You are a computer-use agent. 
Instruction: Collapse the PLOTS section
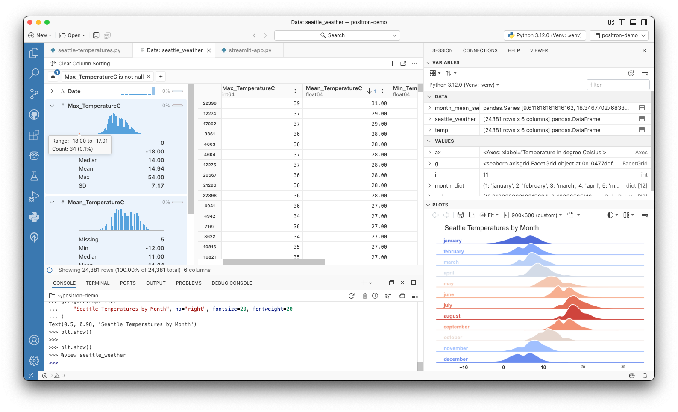pyautogui.click(x=429, y=205)
